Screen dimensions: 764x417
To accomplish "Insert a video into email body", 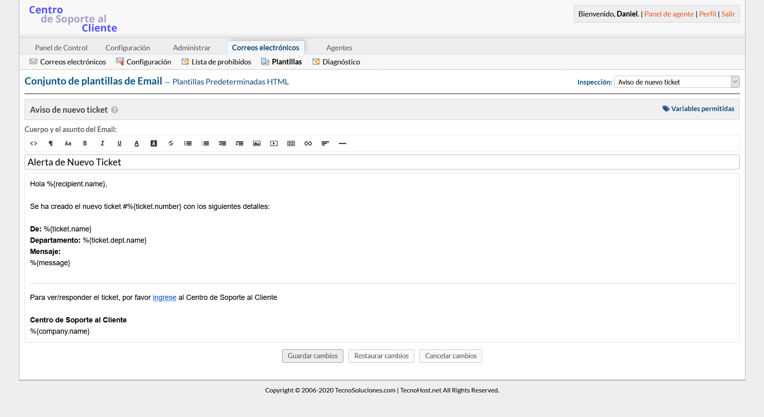I will coord(274,143).
